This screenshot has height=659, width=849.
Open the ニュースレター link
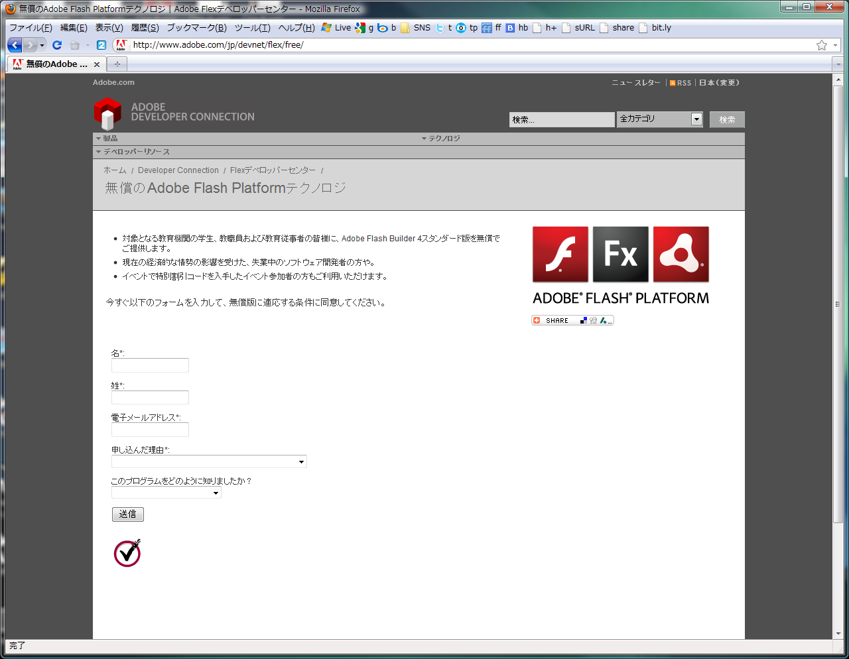pos(636,83)
